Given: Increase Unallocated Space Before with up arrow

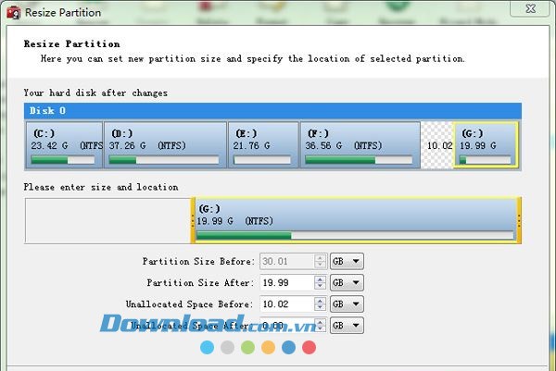Looking at the screenshot, I should pos(321,300).
